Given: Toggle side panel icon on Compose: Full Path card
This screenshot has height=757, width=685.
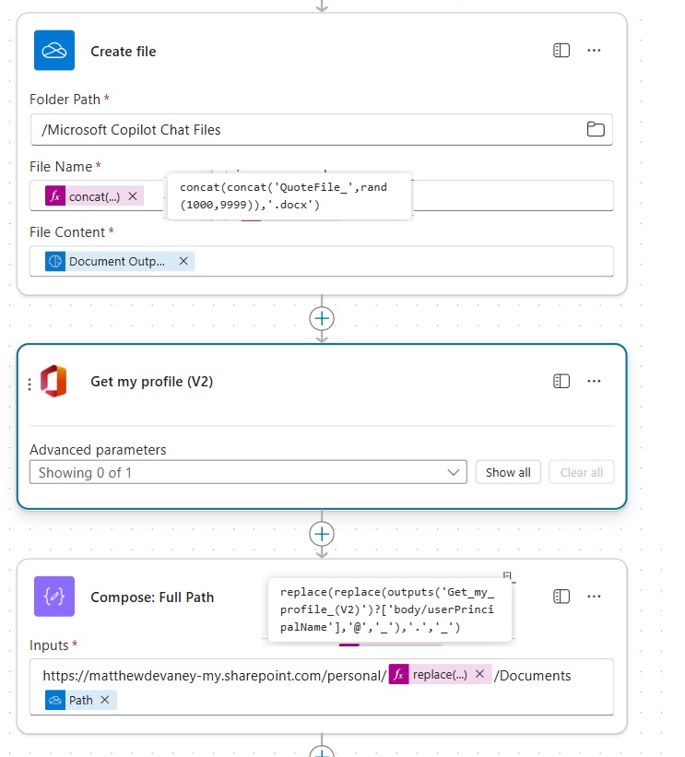Looking at the screenshot, I should (561, 597).
